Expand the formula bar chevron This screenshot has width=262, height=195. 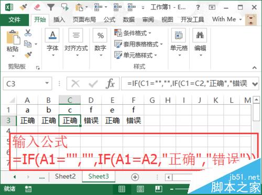coord(255,84)
